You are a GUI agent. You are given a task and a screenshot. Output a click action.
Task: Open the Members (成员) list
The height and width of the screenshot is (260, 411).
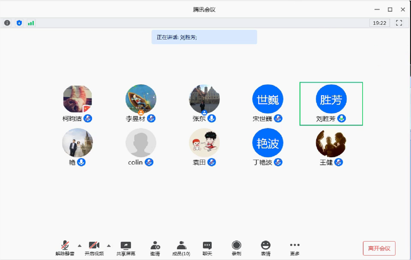(x=181, y=248)
